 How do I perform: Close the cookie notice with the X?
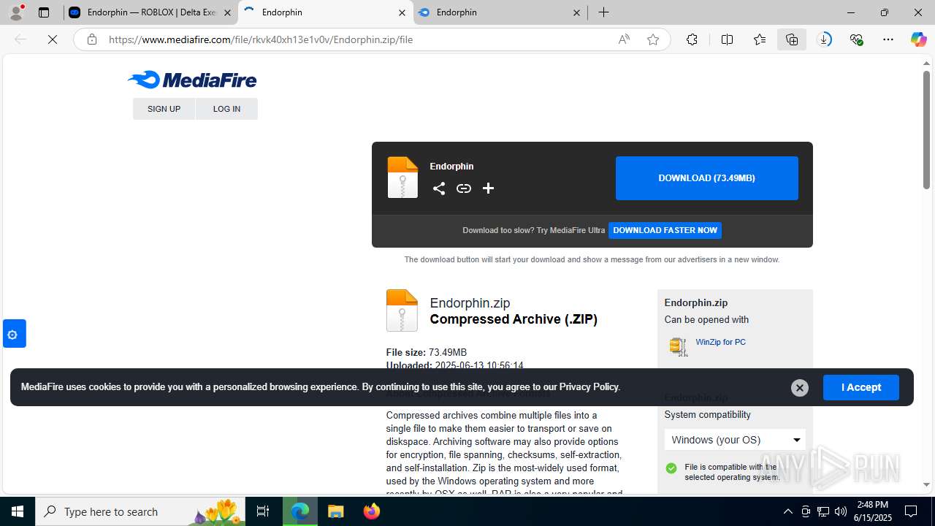tap(800, 388)
